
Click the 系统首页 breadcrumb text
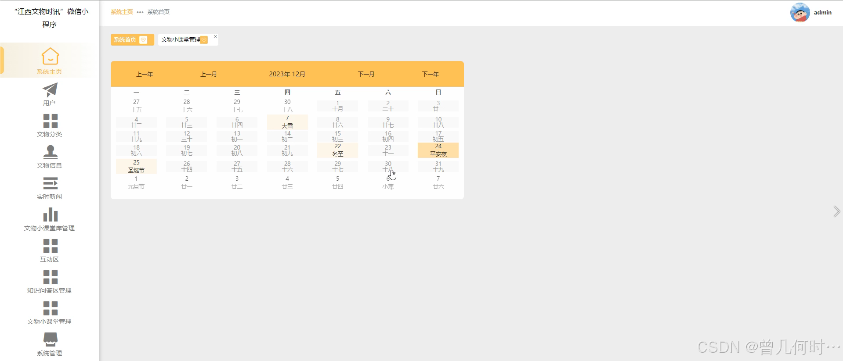tap(159, 12)
